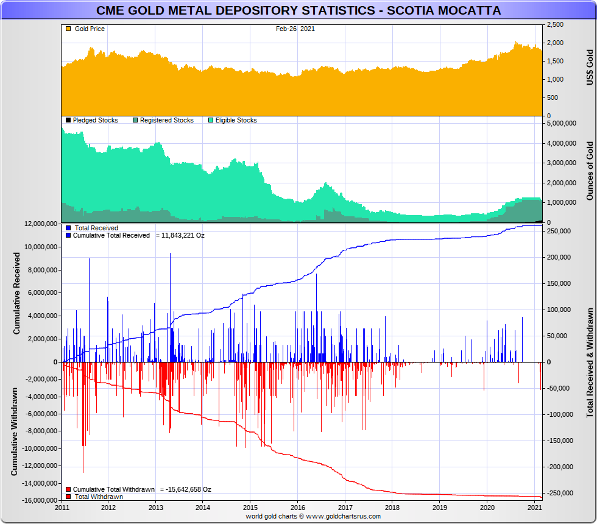Click the Registered Stocks legend swatch
This screenshot has width=597, height=524.
coord(135,121)
